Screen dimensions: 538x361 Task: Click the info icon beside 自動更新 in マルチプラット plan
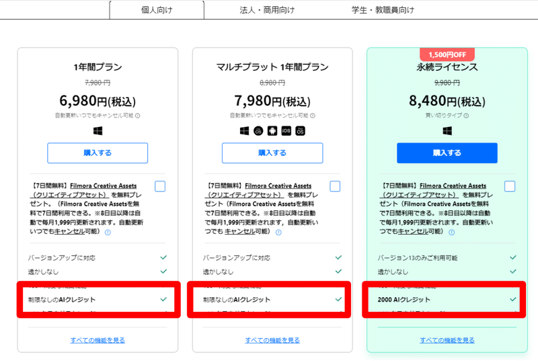[x=313, y=116]
